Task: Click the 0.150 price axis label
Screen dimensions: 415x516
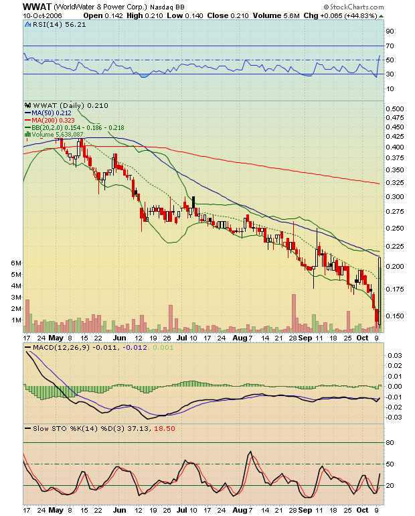Action: click(395, 316)
